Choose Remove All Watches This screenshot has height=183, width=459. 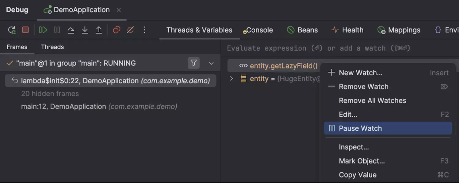pyautogui.click(x=388, y=101)
